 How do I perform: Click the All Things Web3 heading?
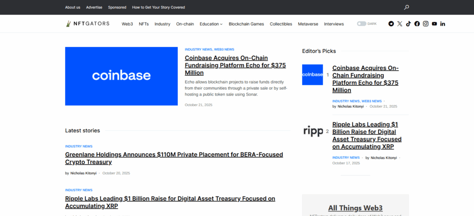(x=355, y=208)
